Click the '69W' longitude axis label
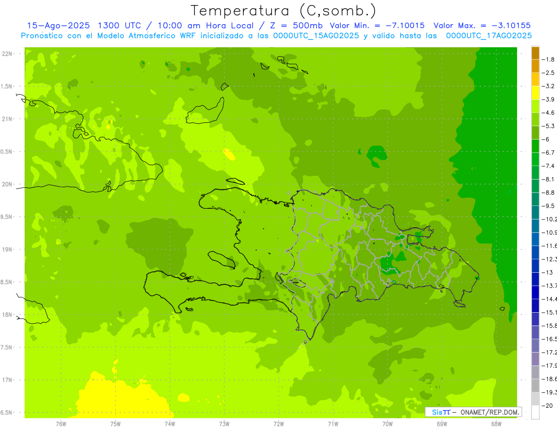Screen dimensions: 557x430 [441, 424]
